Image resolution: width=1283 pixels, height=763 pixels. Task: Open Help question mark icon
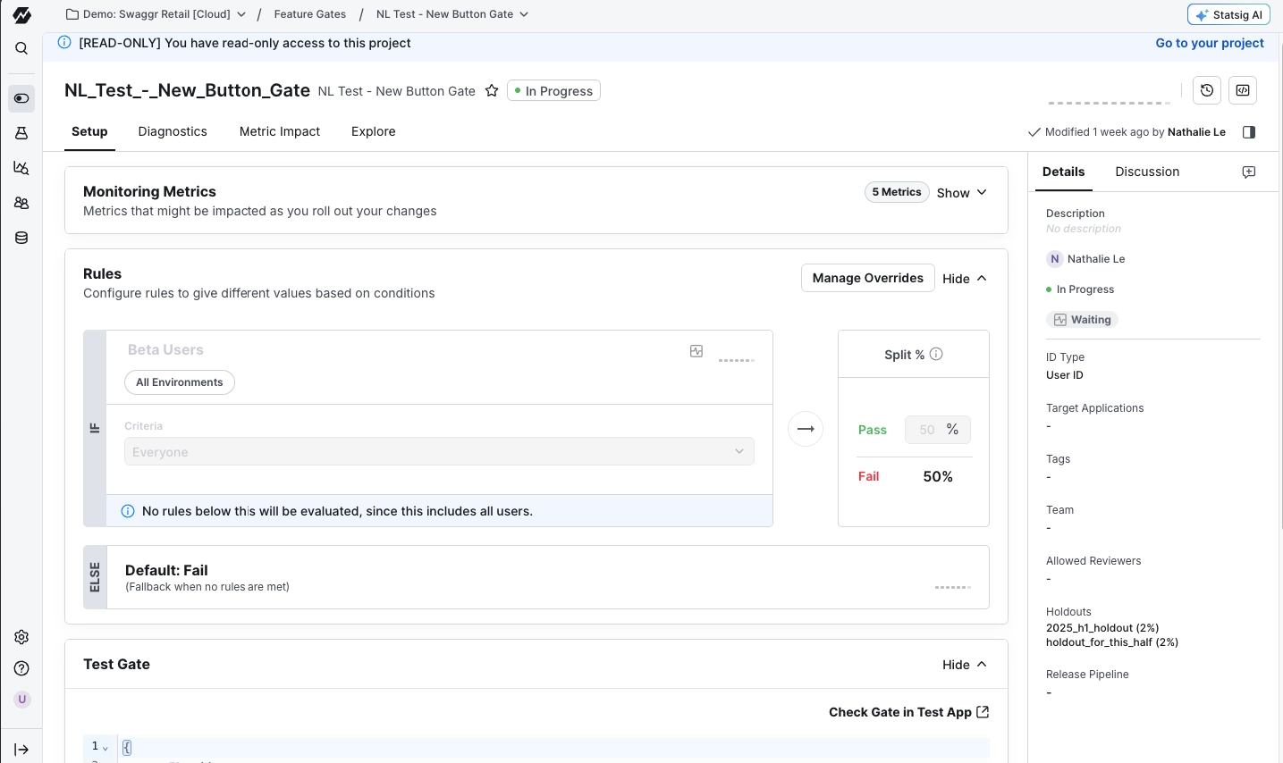pos(21,668)
